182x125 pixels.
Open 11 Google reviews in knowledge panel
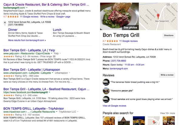128,41
